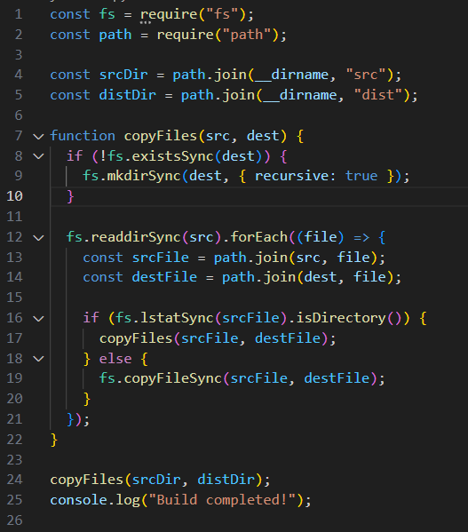
Task: Click the "dist" string literal
Action: pos(377,95)
